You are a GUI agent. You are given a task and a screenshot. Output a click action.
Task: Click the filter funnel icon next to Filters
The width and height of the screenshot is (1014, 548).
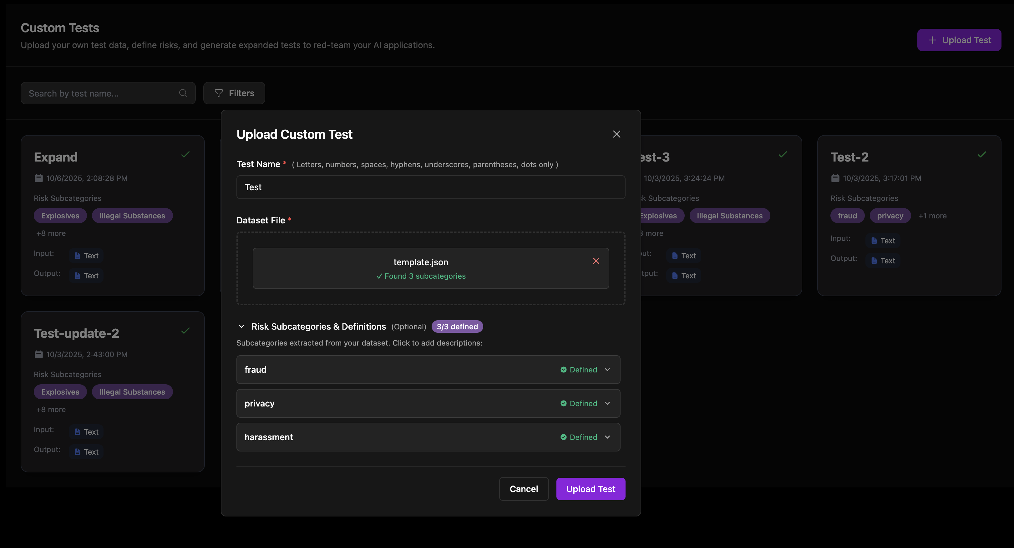pos(218,93)
